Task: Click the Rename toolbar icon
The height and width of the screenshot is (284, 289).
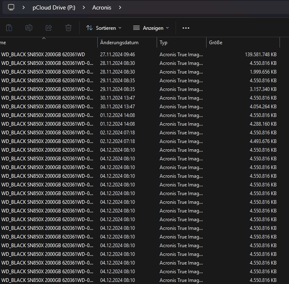Action: coord(29,28)
